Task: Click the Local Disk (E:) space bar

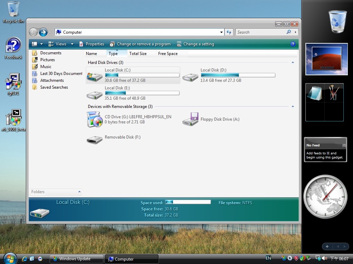Action: click(142, 93)
